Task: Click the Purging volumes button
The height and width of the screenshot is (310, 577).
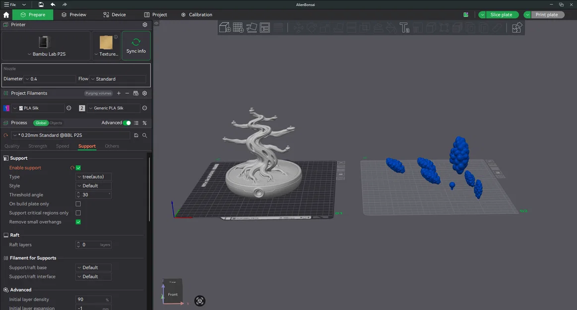Action: point(98,93)
